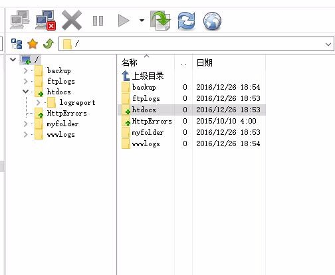The image size is (335, 275).
Task: Expand the ftplogs folder in tree
Action: point(25,81)
